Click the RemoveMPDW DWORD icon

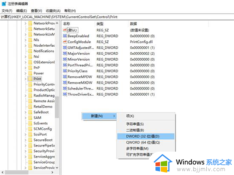click(x=65, y=77)
